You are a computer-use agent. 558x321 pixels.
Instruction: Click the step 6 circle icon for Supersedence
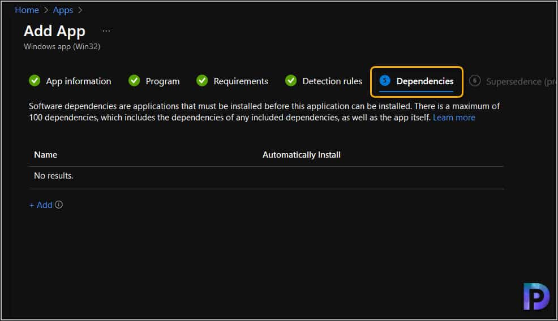(475, 81)
